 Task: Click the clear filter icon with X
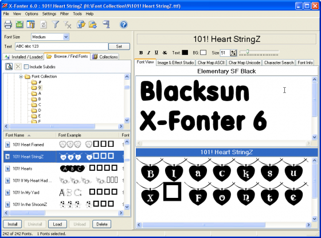point(67,25)
